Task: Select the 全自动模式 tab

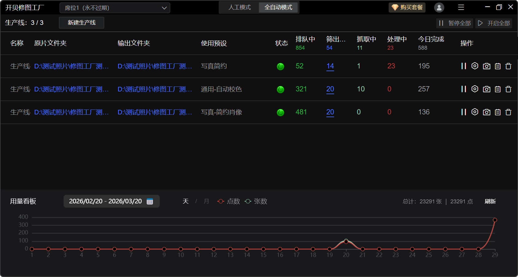Action: (x=278, y=7)
